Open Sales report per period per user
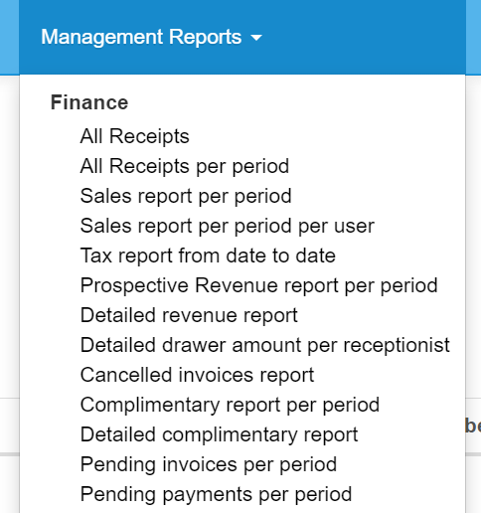The width and height of the screenshot is (481, 513). [x=228, y=226]
